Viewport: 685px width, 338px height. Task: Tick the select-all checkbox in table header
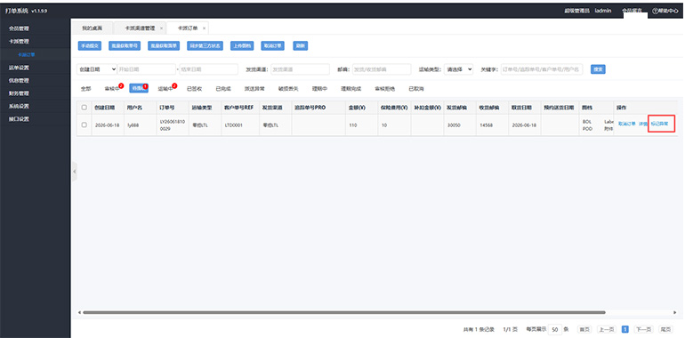tap(85, 108)
